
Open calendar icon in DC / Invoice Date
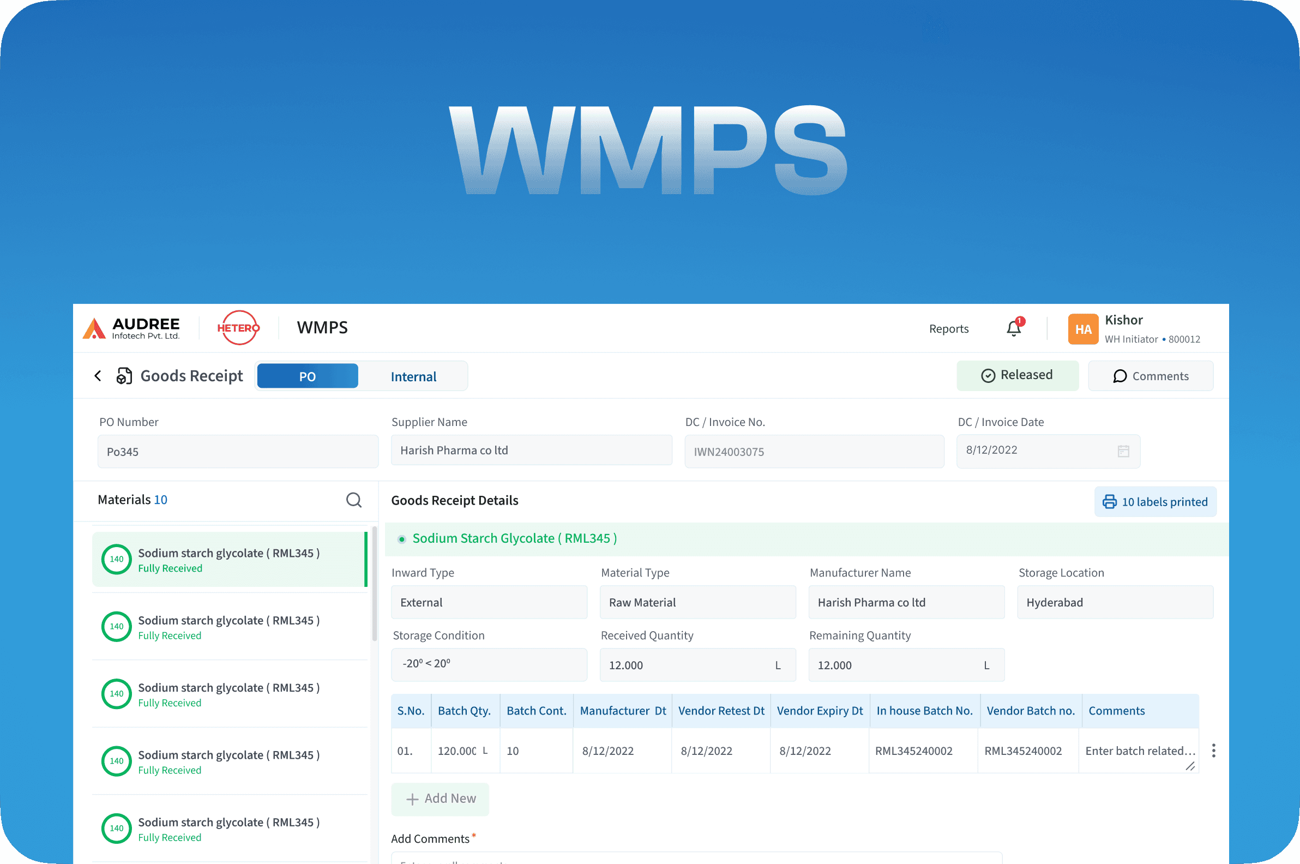point(1123,451)
